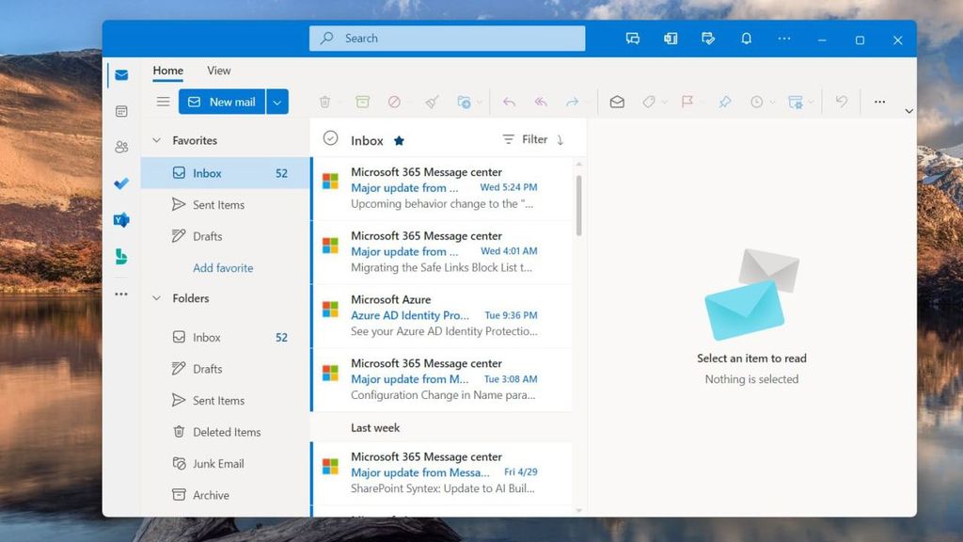Add a folder via Add favorite link
The width and height of the screenshot is (963, 542).
(x=223, y=267)
